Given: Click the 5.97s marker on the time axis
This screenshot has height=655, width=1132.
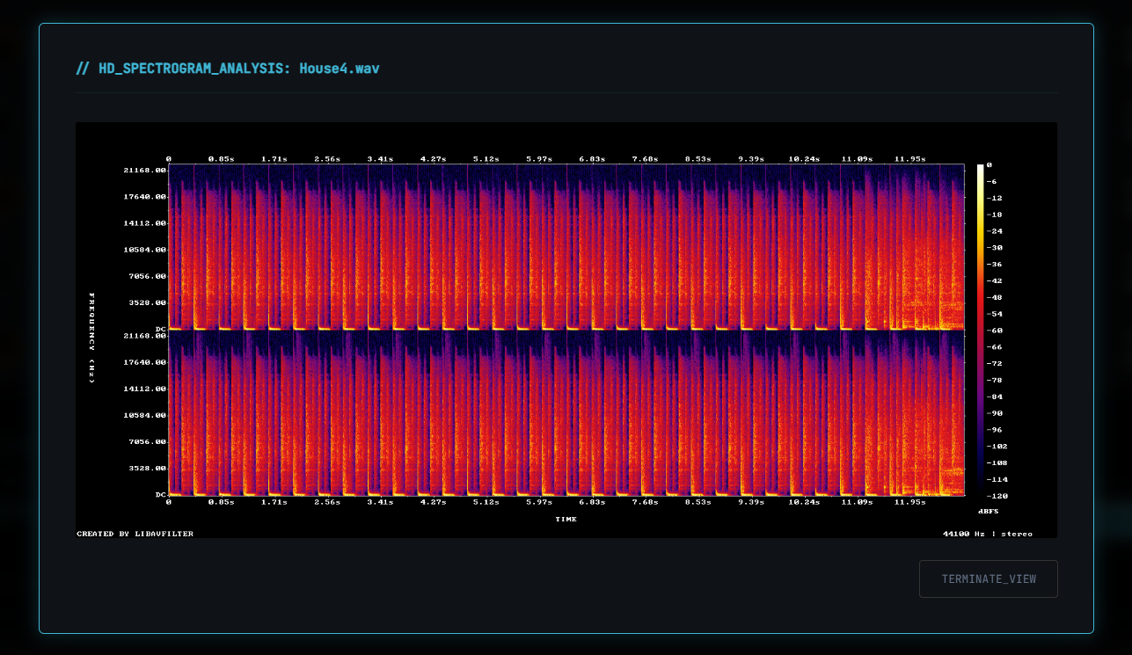Looking at the screenshot, I should pyautogui.click(x=539, y=502).
